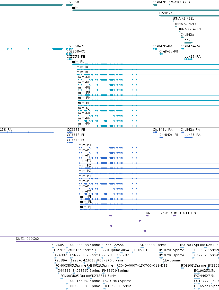Click transcript CheB42b-RA
Screen dimensions: 219x290
pos(162,46)
